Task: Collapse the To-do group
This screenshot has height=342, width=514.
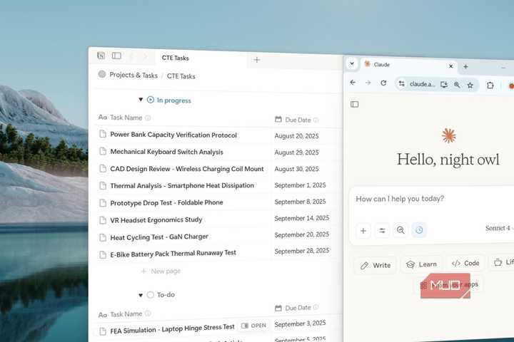Action: 141,295
